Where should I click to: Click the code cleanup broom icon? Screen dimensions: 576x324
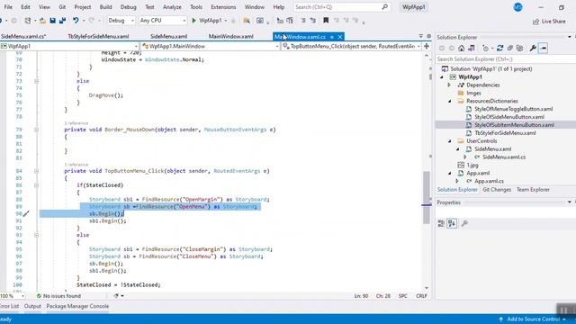tap(116, 296)
